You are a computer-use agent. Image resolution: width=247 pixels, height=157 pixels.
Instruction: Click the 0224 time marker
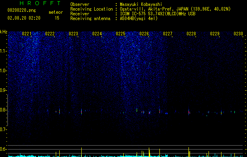97,34
